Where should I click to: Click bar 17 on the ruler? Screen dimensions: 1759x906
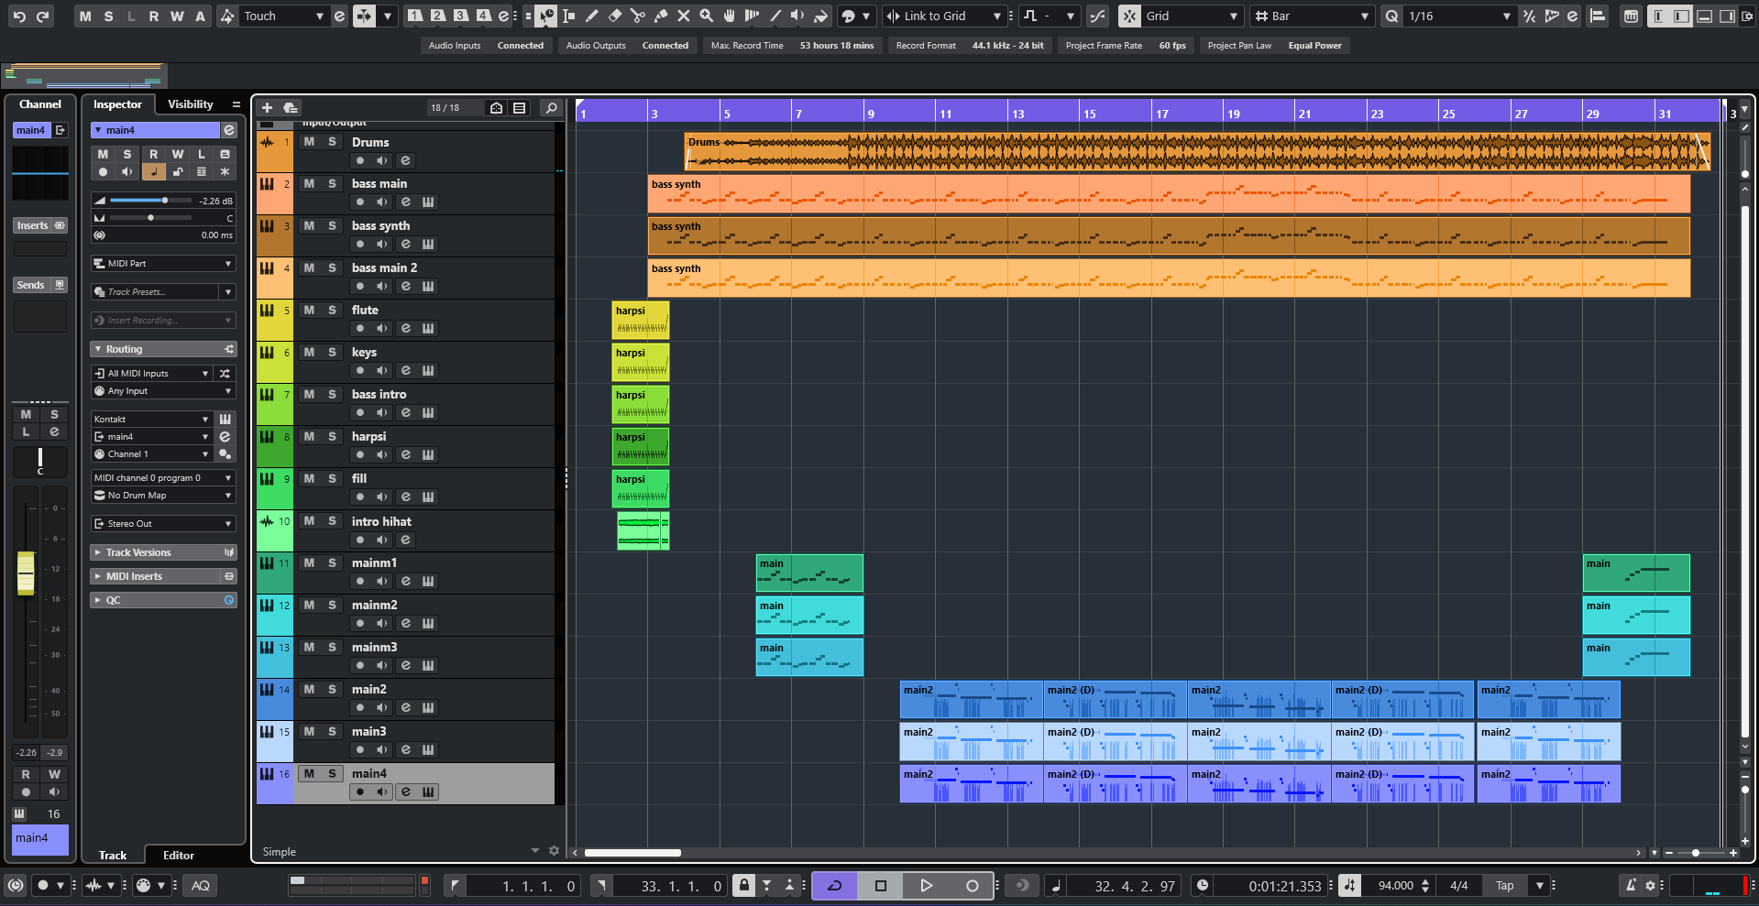tap(1161, 114)
